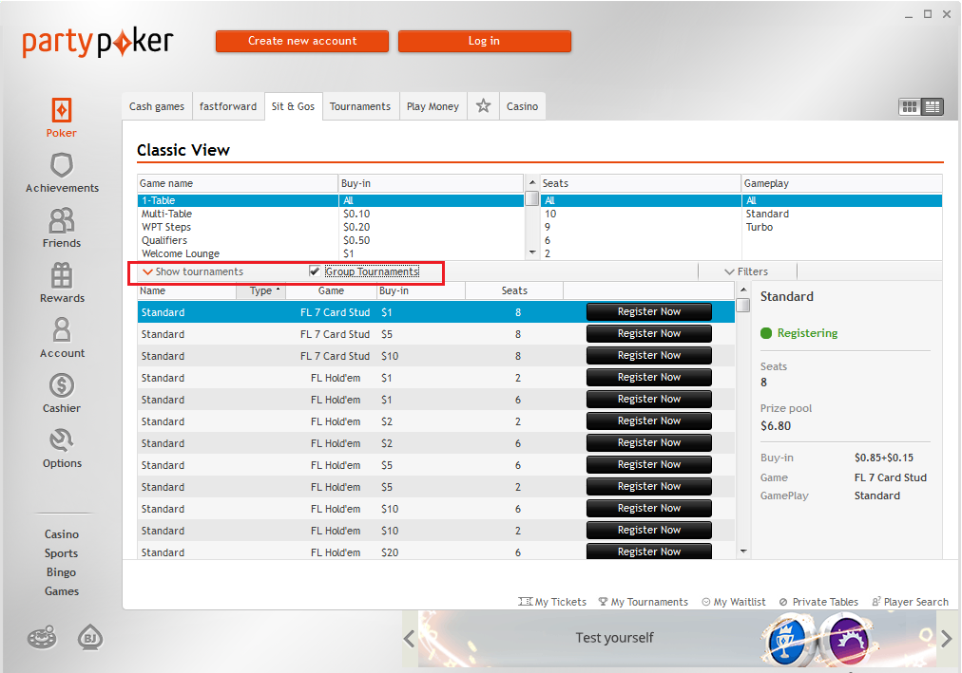Open My Tickets link

[552, 602]
